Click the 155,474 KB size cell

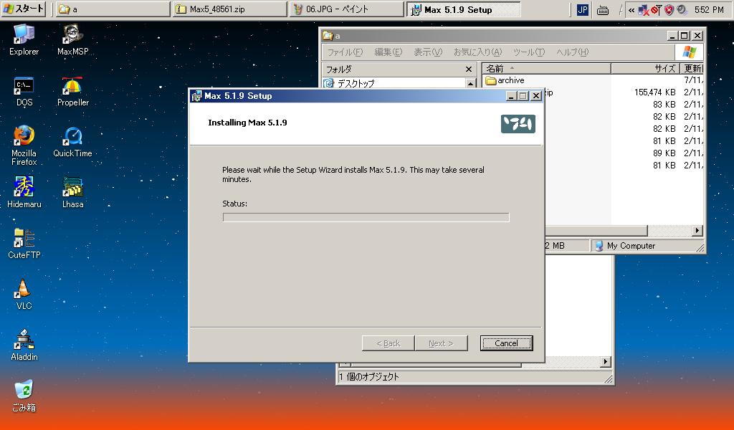coord(654,92)
